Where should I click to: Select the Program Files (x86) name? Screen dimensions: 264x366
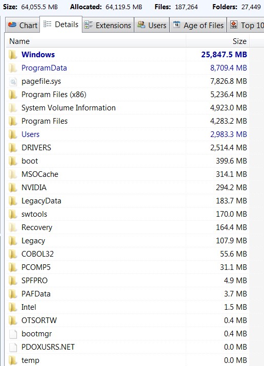(54, 95)
